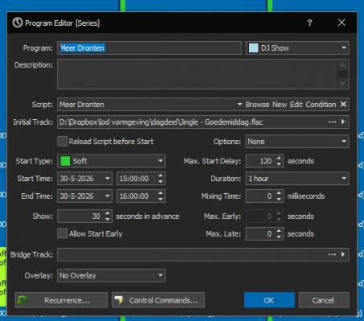
Task: Decrease Show seconds in advance value
Action: pos(108,219)
